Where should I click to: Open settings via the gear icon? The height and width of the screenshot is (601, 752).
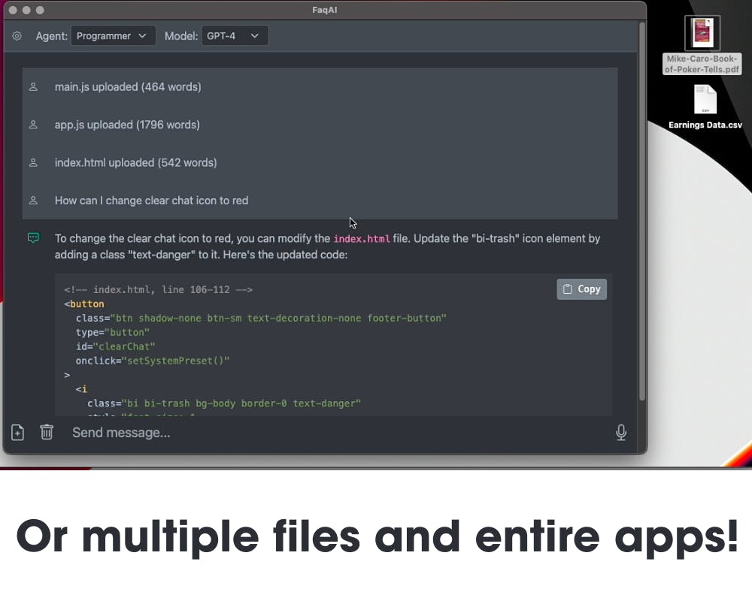[17, 36]
